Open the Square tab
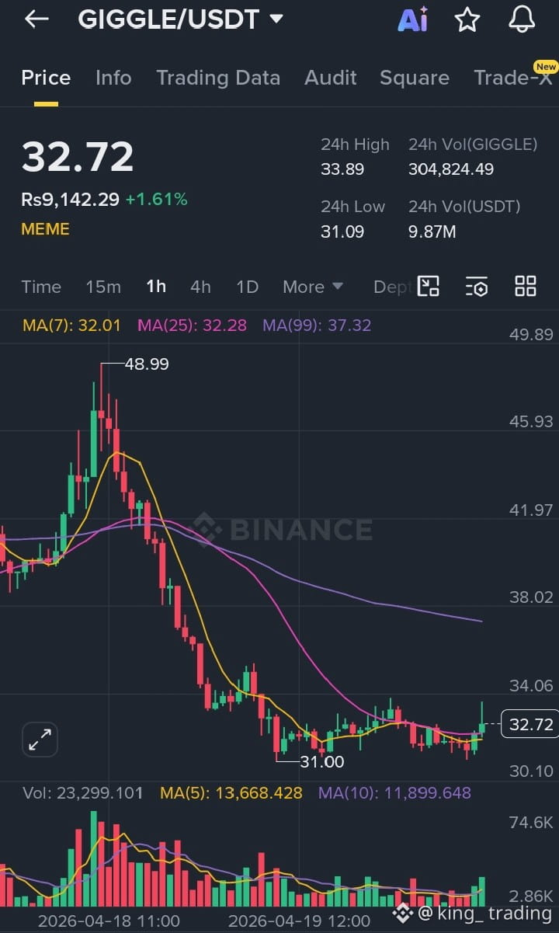Viewport: 559px width, 933px height. [x=415, y=78]
